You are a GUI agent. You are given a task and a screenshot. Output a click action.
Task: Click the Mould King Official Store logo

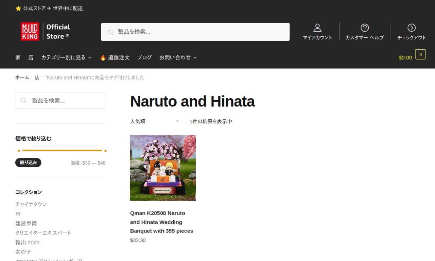coord(46,32)
